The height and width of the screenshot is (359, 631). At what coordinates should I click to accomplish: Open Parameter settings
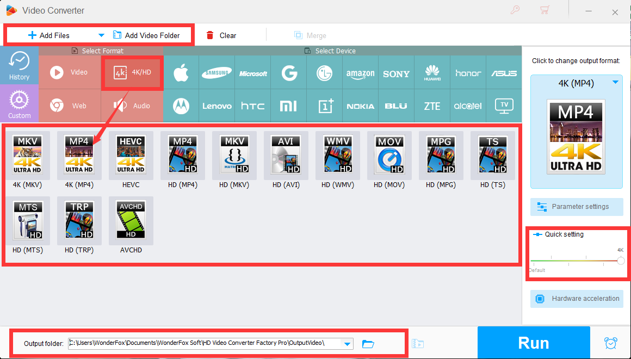577,207
